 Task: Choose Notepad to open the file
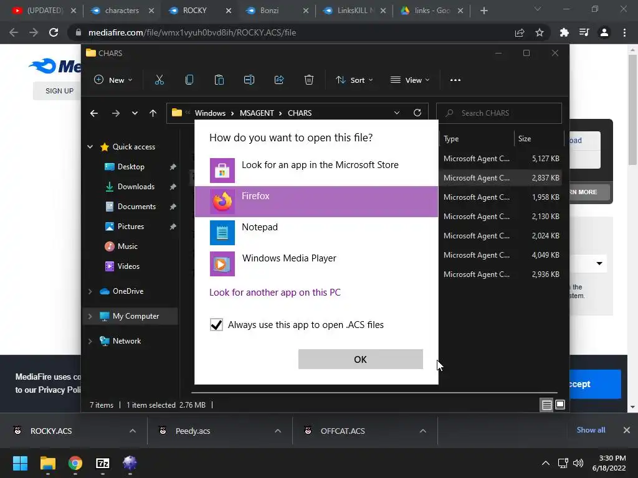316,233
